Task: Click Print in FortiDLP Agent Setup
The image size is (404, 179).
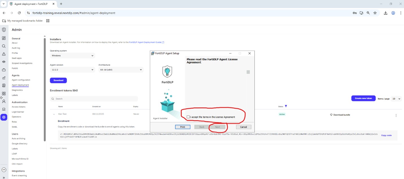Action: click(183, 127)
